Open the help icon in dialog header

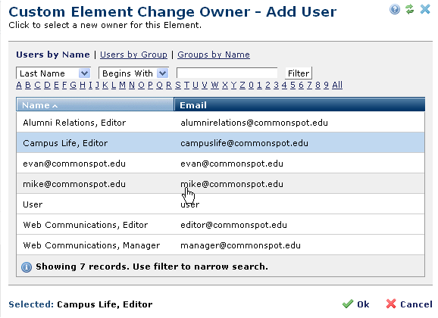click(394, 10)
